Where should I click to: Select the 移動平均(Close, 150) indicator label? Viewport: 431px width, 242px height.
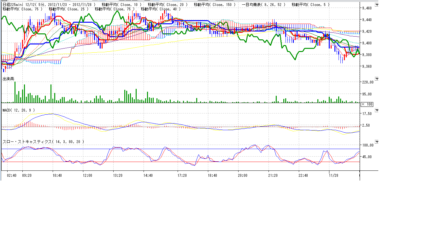coord(215,4)
